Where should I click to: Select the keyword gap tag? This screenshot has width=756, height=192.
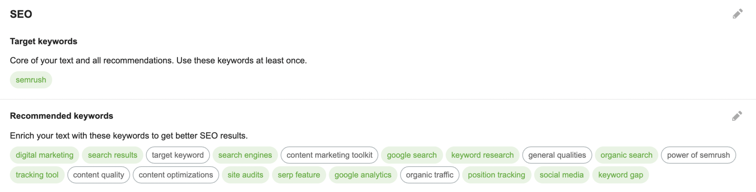pyautogui.click(x=621, y=175)
